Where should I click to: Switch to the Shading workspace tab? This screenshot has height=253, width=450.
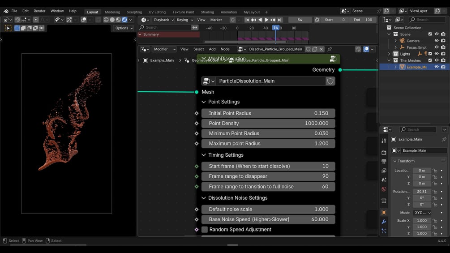pos(207,12)
